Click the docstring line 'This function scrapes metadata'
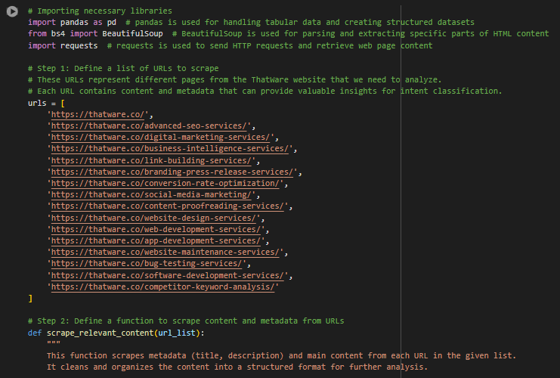The width and height of the screenshot is (560, 378). click(x=281, y=355)
